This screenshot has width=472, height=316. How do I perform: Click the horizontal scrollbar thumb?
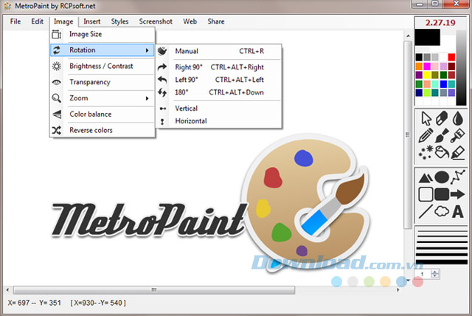pyautogui.click(x=154, y=290)
